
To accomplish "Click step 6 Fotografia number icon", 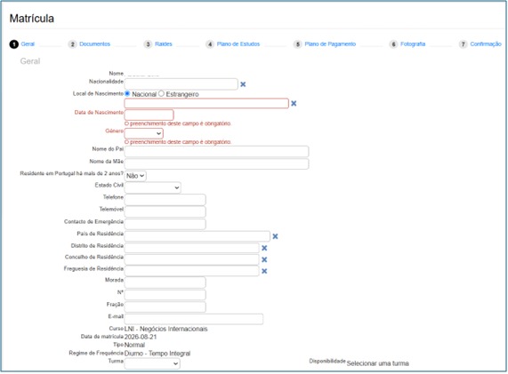I will coord(393,44).
